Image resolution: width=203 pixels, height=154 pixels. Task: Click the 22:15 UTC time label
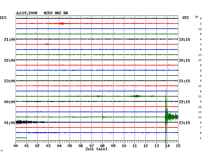point(184,102)
